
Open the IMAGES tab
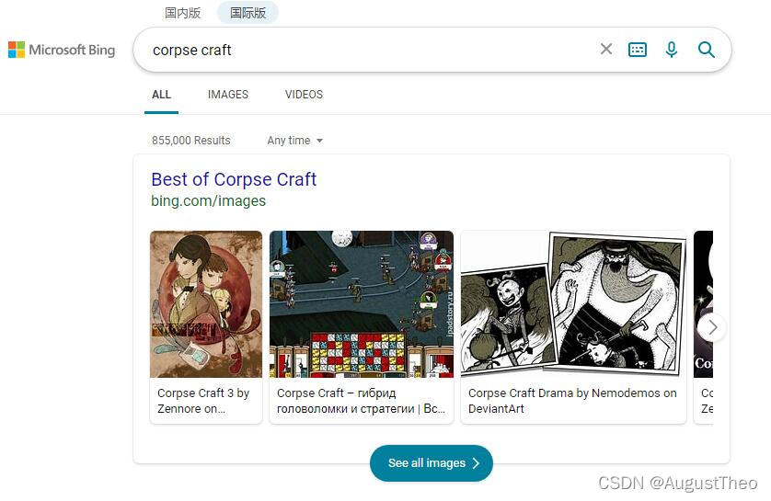point(227,95)
